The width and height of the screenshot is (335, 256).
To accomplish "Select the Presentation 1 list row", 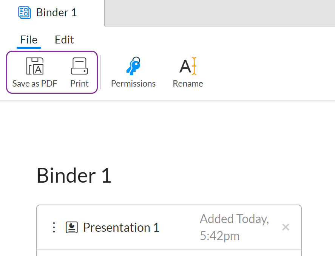I will tap(169, 227).
